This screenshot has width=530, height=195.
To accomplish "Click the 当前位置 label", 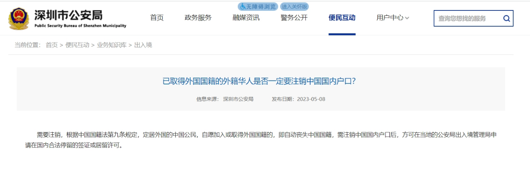I will click(28, 45).
